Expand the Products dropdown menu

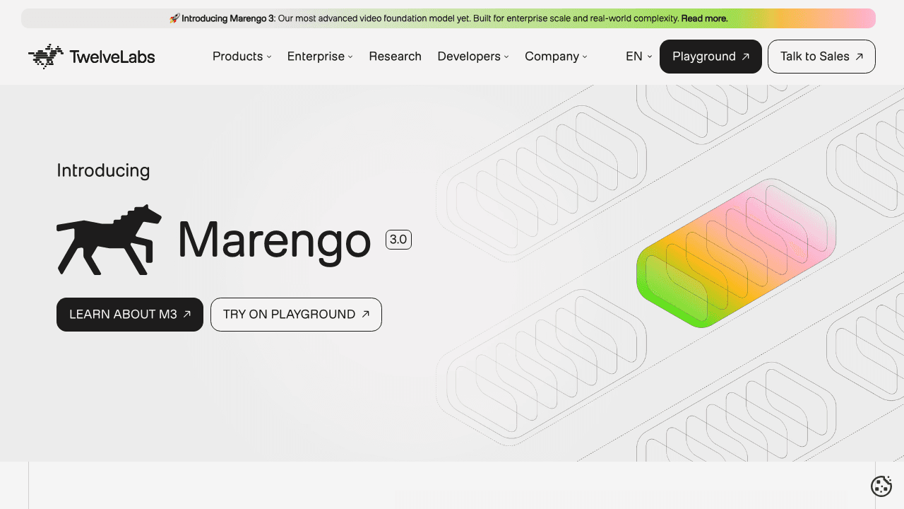242,57
